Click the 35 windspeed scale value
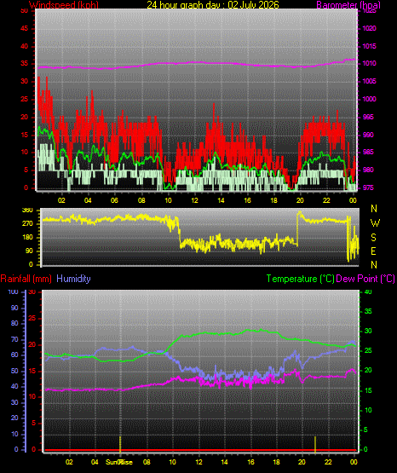This screenshot has width=397, height=473. click(x=24, y=64)
